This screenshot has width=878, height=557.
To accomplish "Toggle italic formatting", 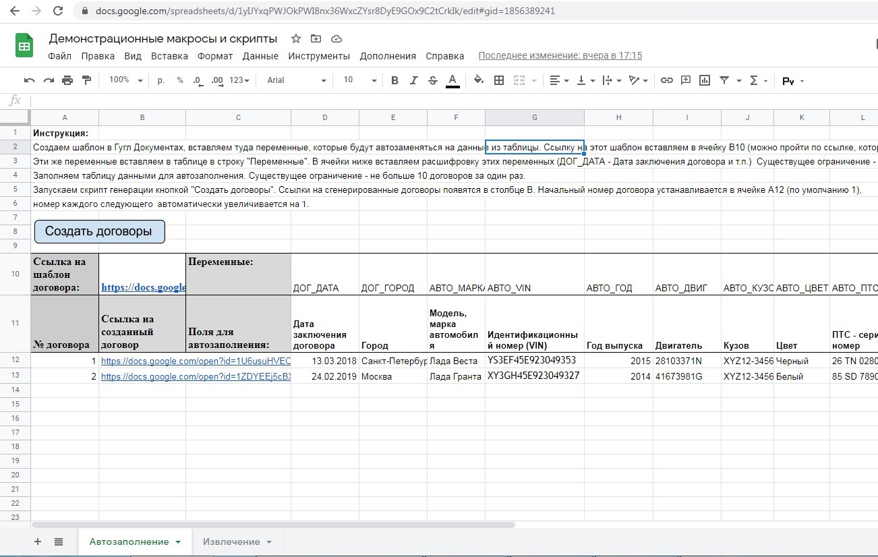I will click(414, 80).
